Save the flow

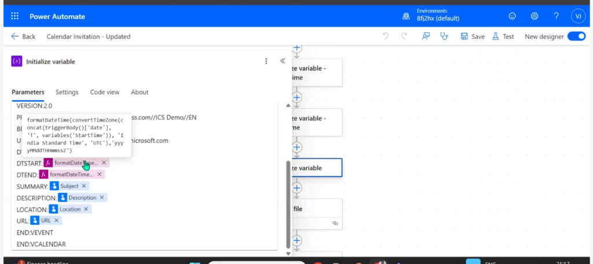pos(473,36)
